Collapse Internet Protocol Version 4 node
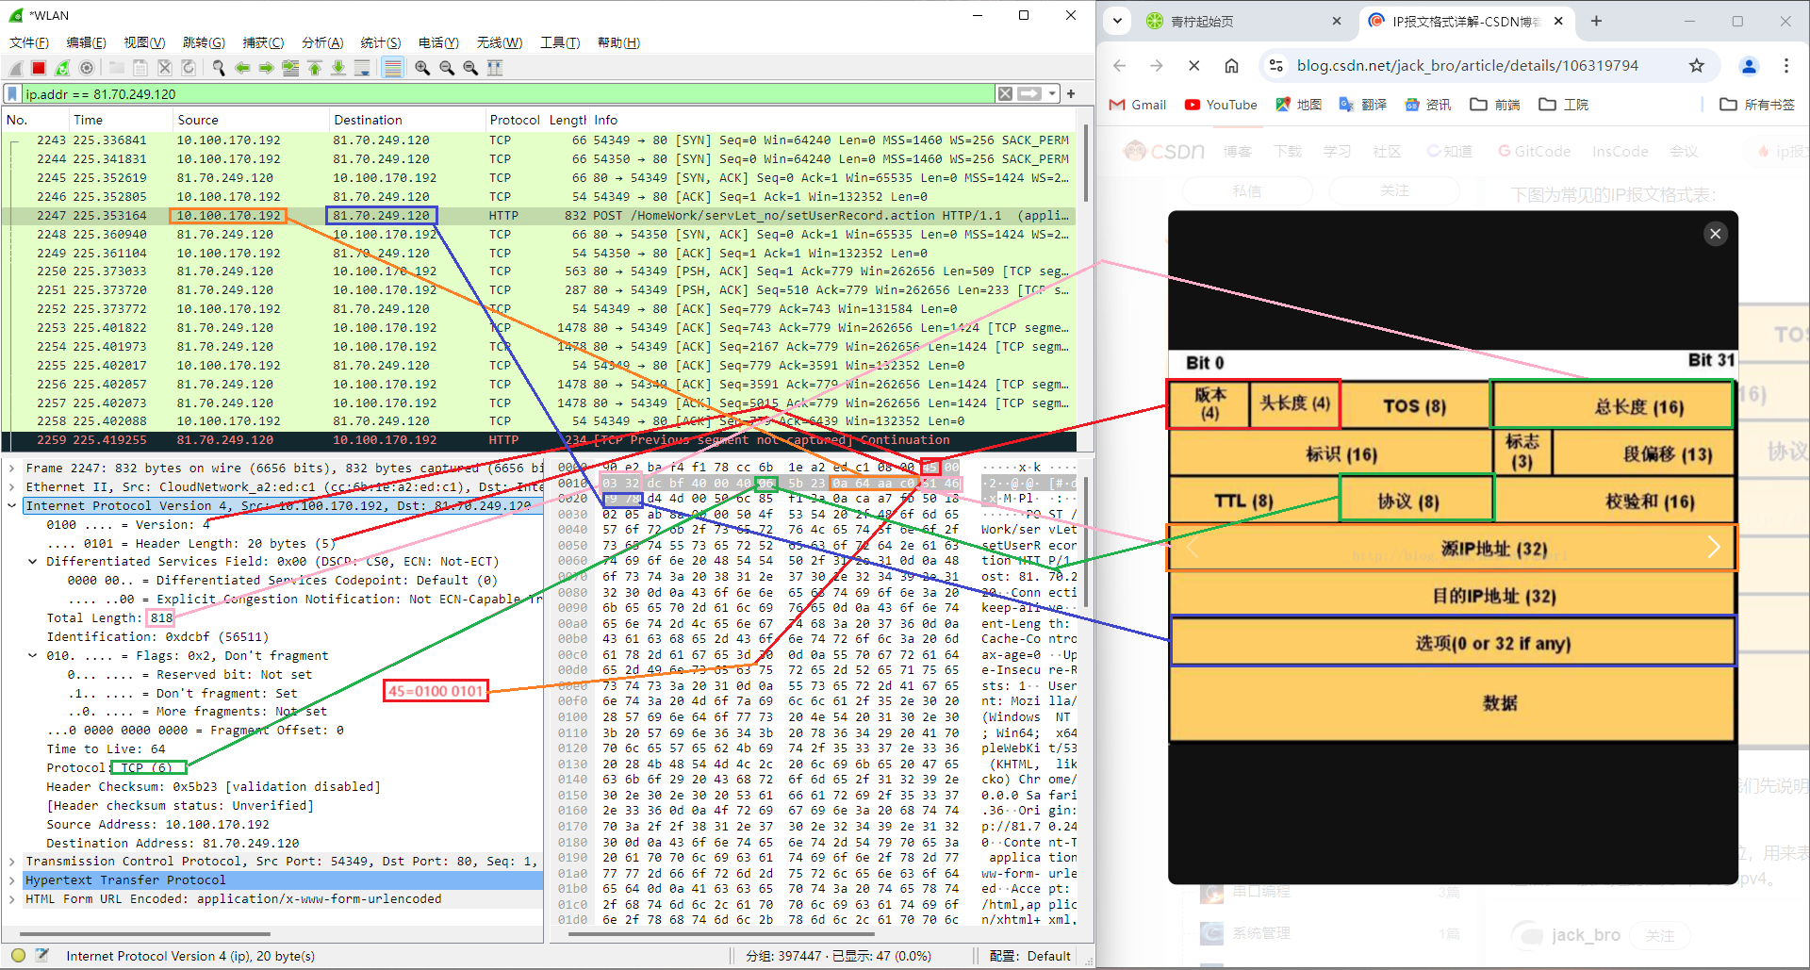This screenshot has width=1810, height=970. click(x=12, y=506)
